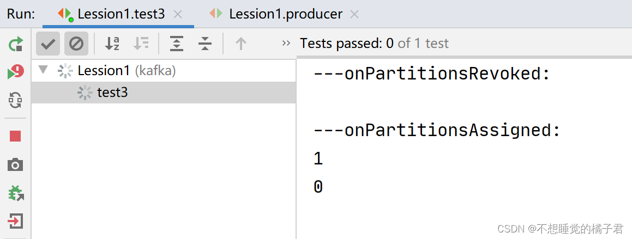This screenshot has width=632, height=239.
Task: Close the Lession1.producer tab
Action: 354,14
